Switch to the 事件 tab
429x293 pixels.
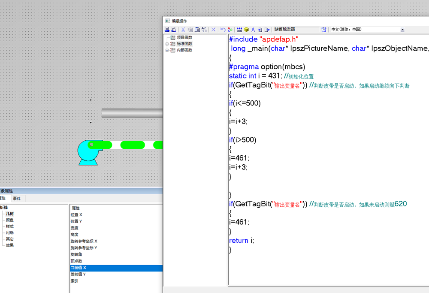click(x=17, y=198)
